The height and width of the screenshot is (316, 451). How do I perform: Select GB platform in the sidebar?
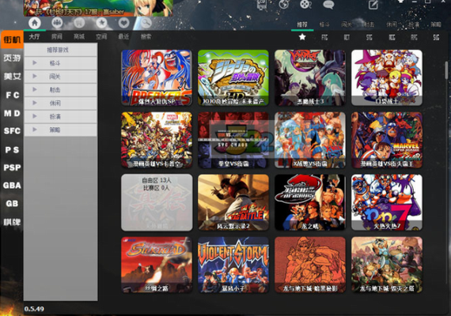click(12, 203)
